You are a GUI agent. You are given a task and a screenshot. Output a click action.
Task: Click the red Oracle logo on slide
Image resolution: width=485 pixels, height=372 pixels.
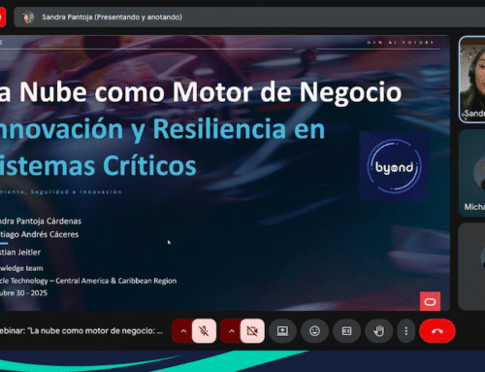click(430, 301)
